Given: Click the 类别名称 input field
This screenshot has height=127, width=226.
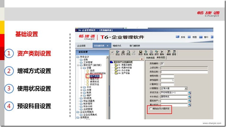Looking at the screenshot, I should coord(184,72).
